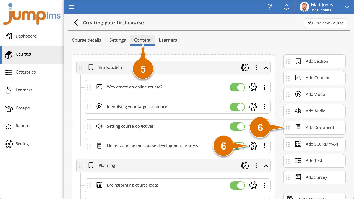Open Learners in sidebar
The height and width of the screenshot is (199, 354).
(x=32, y=90)
